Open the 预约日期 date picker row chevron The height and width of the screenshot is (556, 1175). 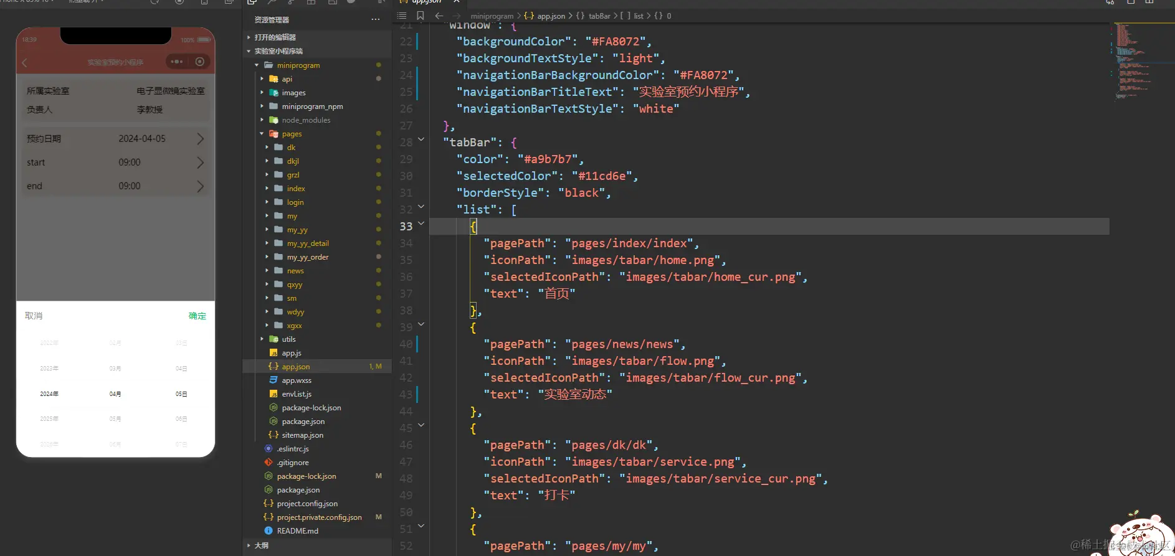pyautogui.click(x=200, y=139)
